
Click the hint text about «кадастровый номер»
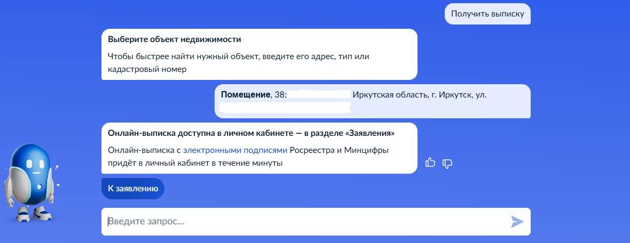[147, 69]
